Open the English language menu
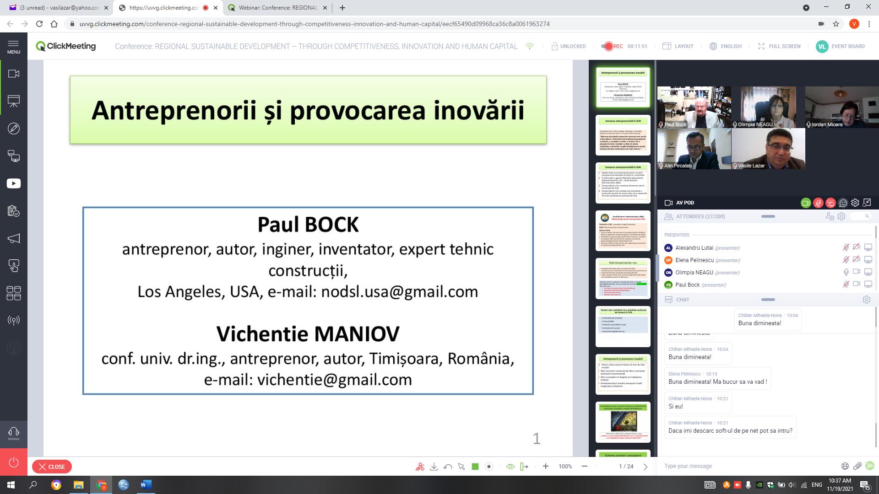Image resolution: width=879 pixels, height=494 pixels. click(x=726, y=46)
